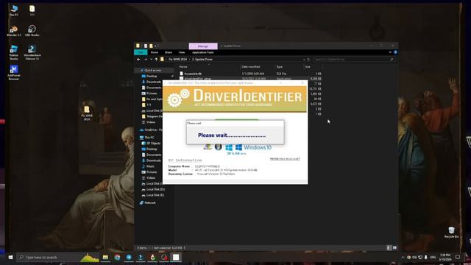Switch Explorer to large icons view
The height and width of the screenshot is (265, 471).
click(x=394, y=248)
